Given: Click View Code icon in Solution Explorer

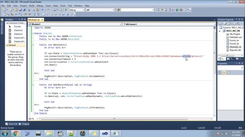Looking at the screenshot, I should pyautogui.click(x=234, y=24).
